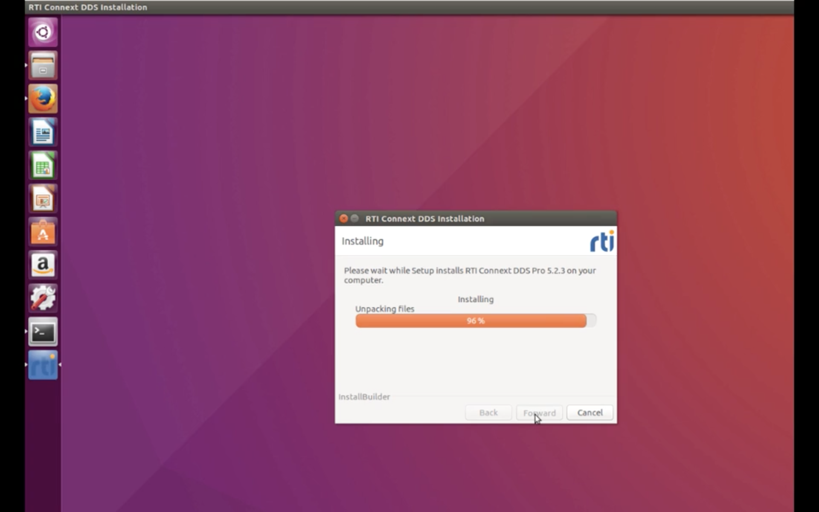Click the InstallBuilder label text
This screenshot has height=512, width=819.
(364, 397)
